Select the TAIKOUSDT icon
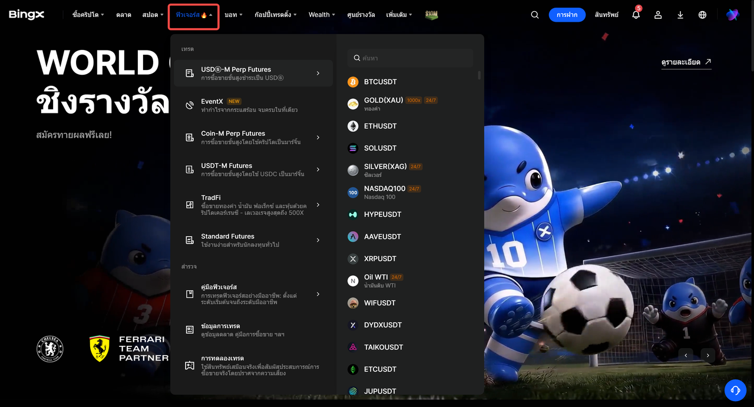This screenshot has height=407, width=754. coord(353,347)
